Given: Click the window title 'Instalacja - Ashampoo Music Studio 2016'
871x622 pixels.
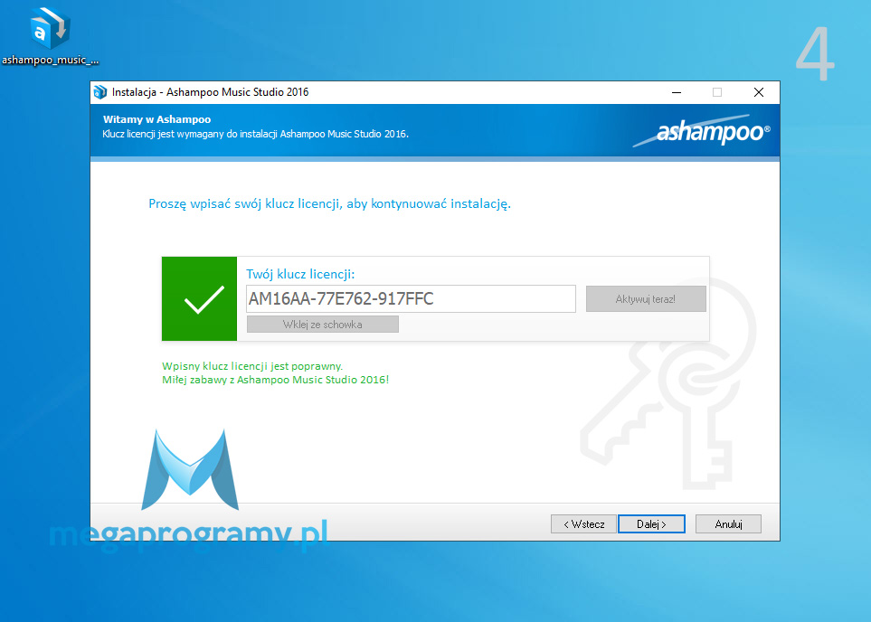Looking at the screenshot, I should coord(210,92).
